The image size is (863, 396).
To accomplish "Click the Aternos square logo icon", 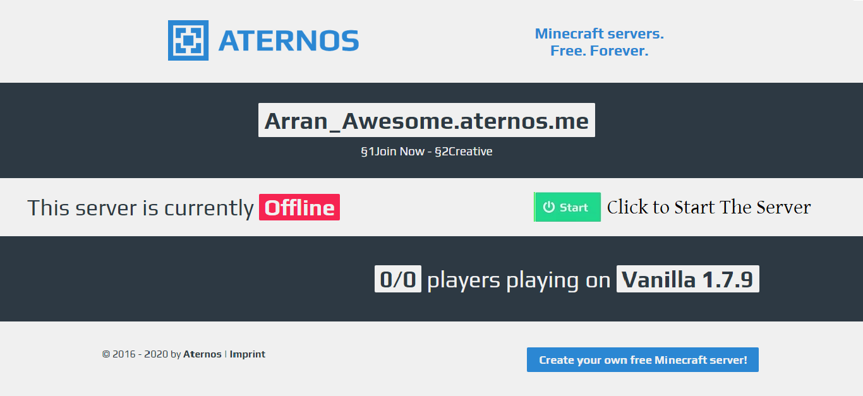I will (188, 40).
